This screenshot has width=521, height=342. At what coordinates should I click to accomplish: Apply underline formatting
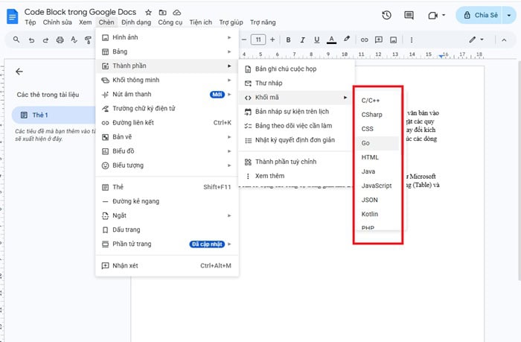(316, 40)
